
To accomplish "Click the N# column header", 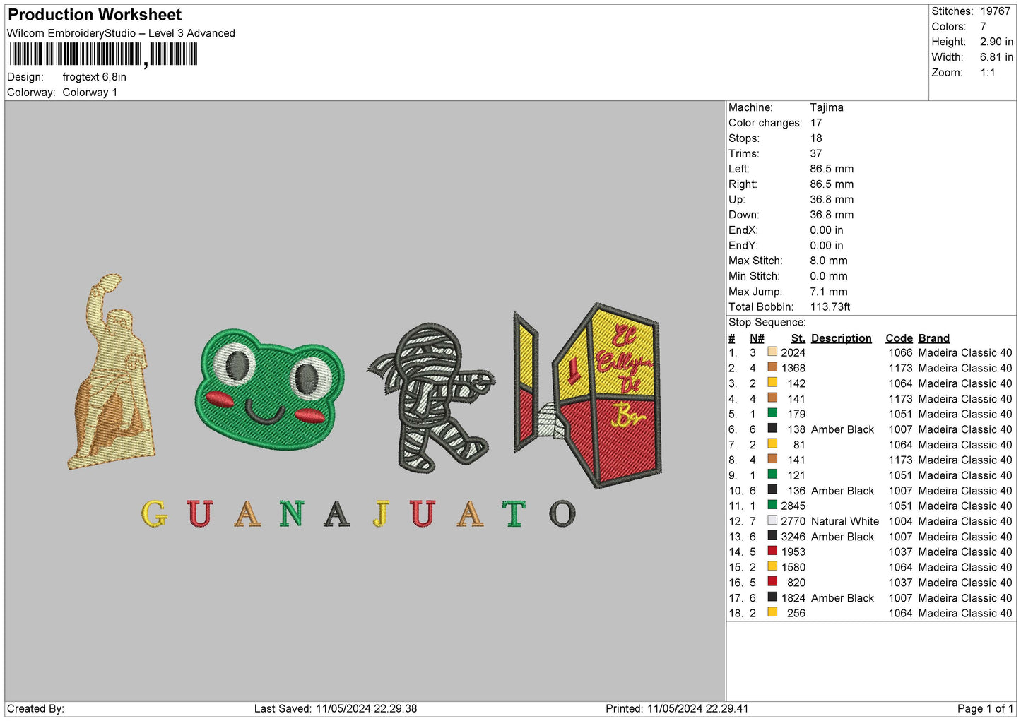I will (757, 338).
